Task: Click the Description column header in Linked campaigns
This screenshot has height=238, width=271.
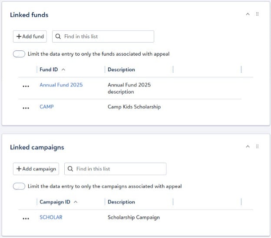Action: point(121,202)
